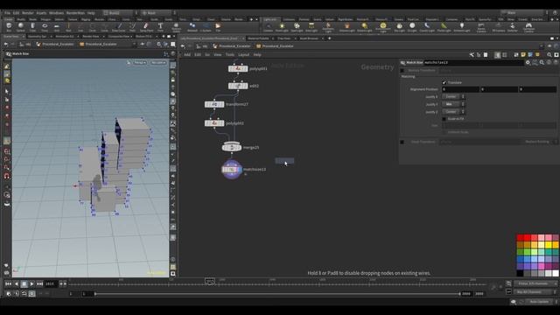Click the Auto Update button

click(539, 302)
